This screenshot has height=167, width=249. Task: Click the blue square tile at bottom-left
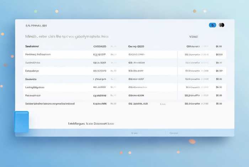pos(21,122)
